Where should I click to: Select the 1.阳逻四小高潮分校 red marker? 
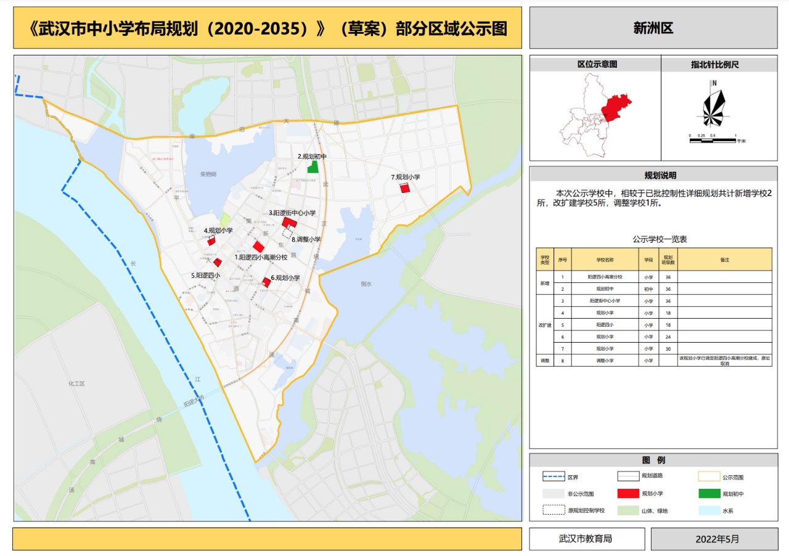pyautogui.click(x=258, y=246)
